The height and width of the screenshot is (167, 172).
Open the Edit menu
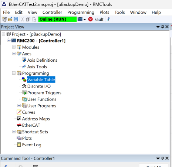point(18,12)
